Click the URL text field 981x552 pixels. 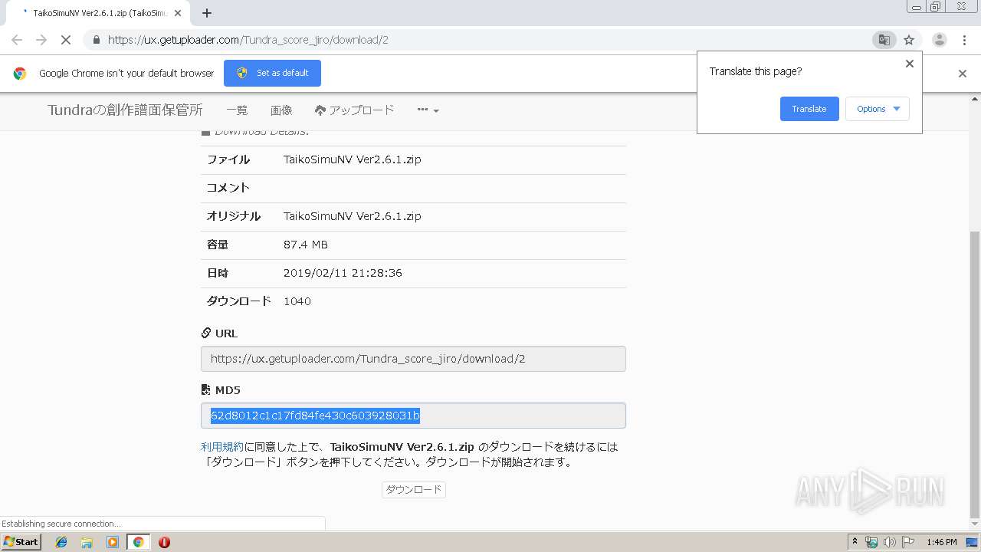pos(413,359)
